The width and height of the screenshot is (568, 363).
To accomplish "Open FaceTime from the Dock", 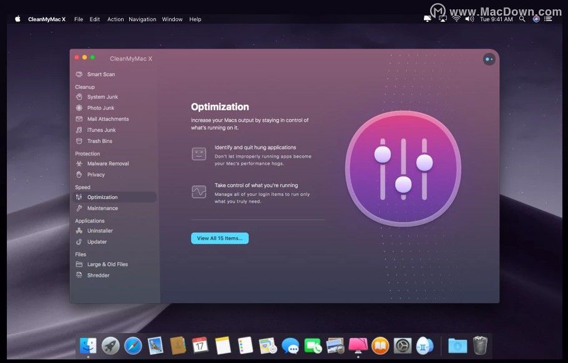I will pyautogui.click(x=313, y=346).
